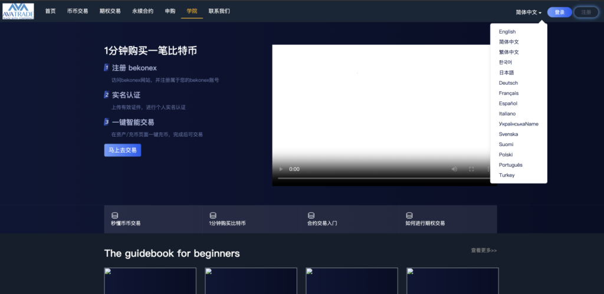Open the 合约交易入门 tab
604x294 pixels.
click(349, 219)
